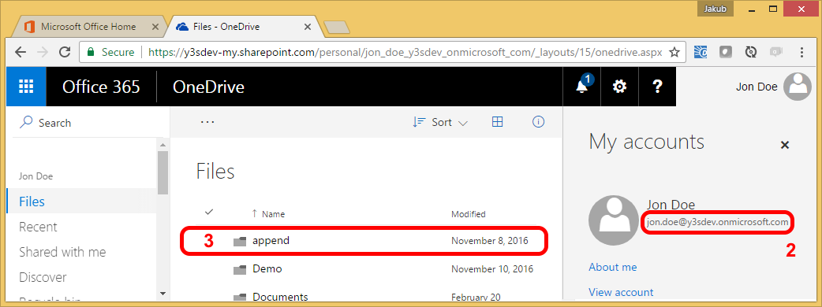Open the settings gear menu
822x307 pixels.
coord(619,87)
